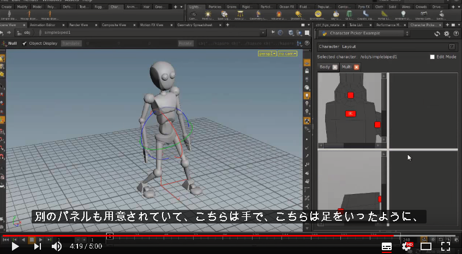The image size is (462, 254).
Task: Mute the video volume
Action: (56, 246)
